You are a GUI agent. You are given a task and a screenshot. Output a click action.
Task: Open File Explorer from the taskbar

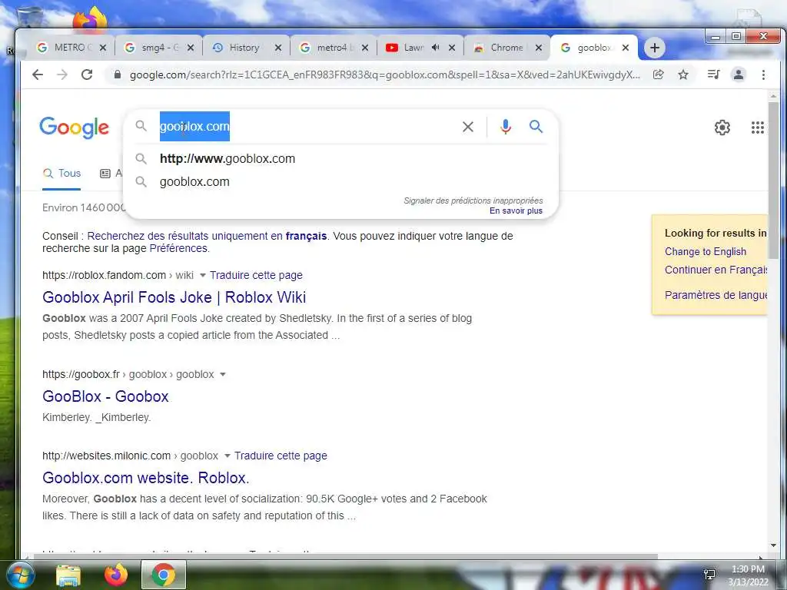[x=68, y=575]
